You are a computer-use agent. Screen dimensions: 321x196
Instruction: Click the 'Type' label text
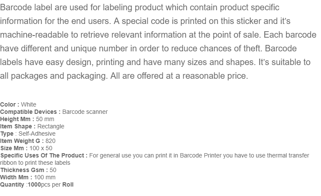pos(7,134)
